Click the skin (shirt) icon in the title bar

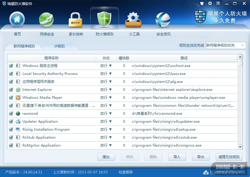(202, 3)
